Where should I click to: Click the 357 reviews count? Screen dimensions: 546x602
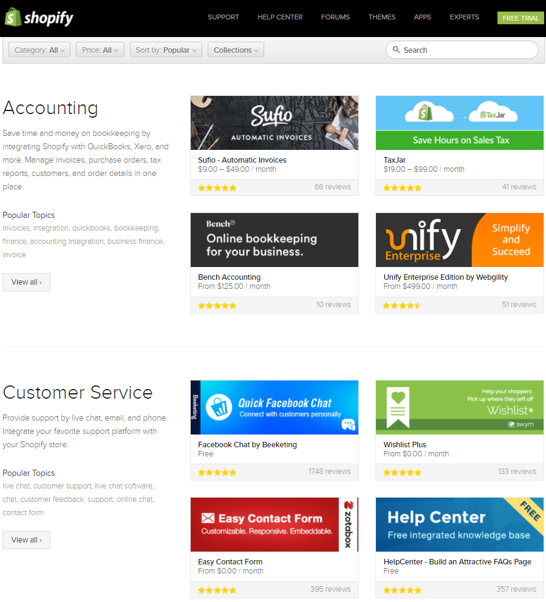(x=516, y=589)
